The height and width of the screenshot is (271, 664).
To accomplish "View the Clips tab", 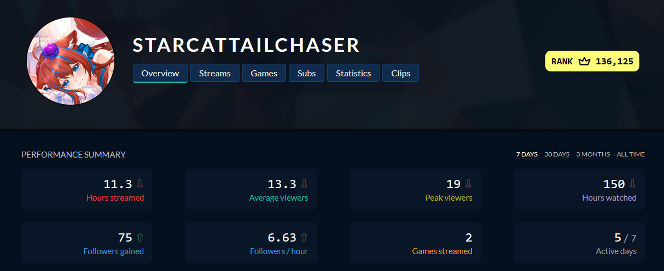I will pyautogui.click(x=401, y=73).
